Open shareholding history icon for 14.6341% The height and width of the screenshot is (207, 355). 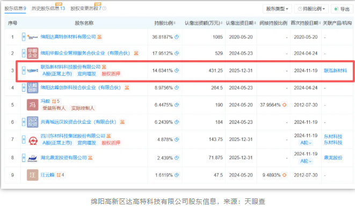click(x=177, y=70)
